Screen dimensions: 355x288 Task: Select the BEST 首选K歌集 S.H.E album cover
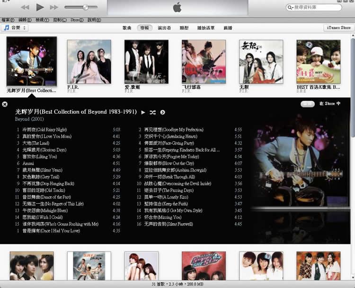[x=319, y=62]
